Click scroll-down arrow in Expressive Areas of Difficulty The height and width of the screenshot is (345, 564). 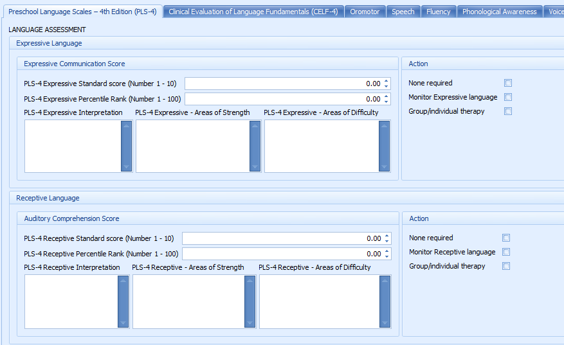(x=384, y=167)
